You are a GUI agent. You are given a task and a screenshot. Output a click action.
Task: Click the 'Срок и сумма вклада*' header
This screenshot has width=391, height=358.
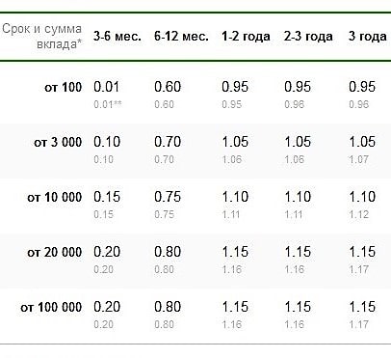coord(42,36)
